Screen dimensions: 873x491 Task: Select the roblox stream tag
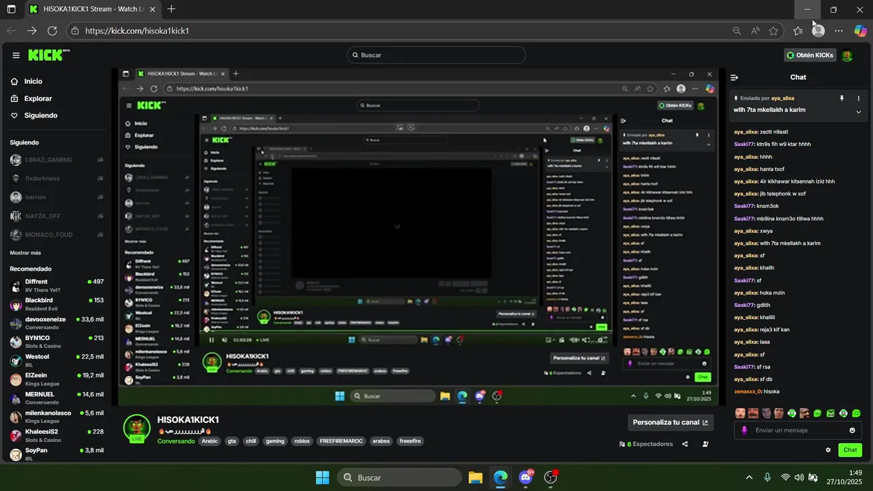point(301,441)
